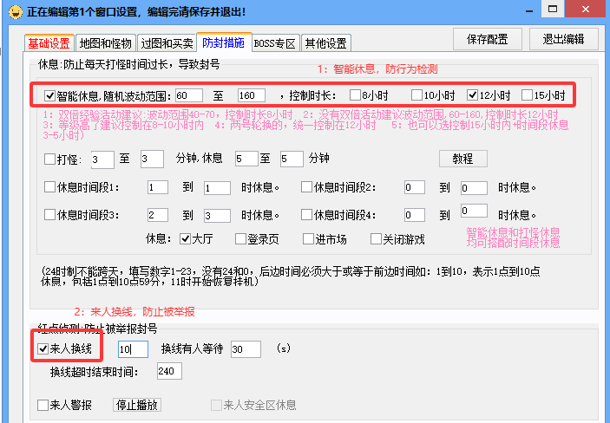Screen dimensions: 610x423
Task: Click the 换线超时结束时间 field showing 240
Action: 167,371
